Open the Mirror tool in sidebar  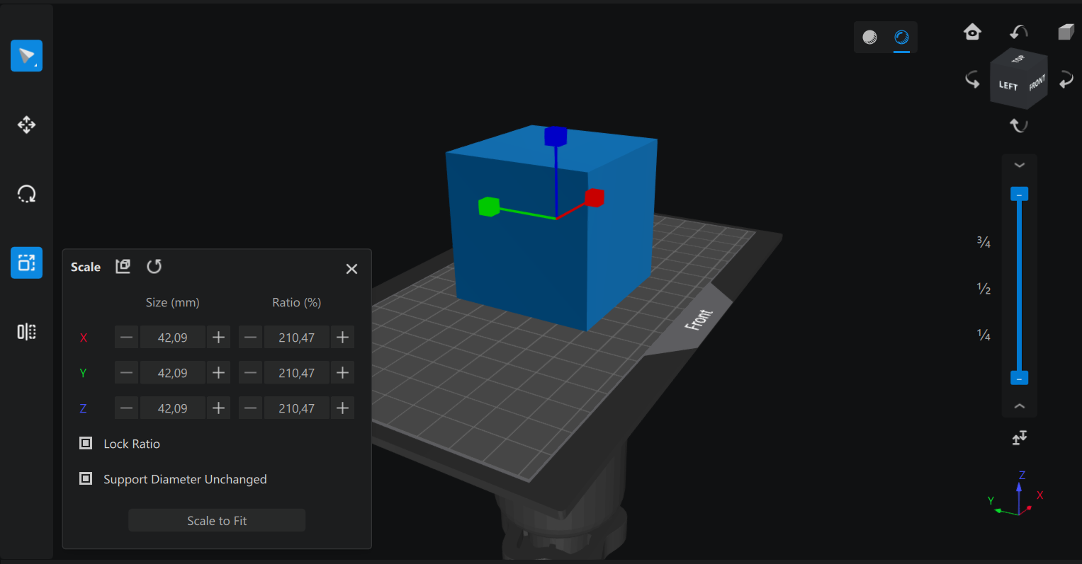[26, 332]
